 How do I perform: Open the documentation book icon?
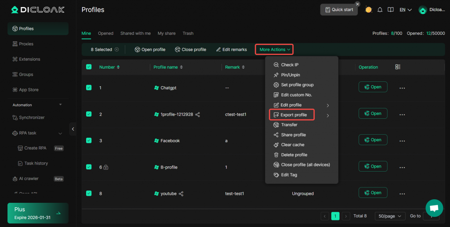390,10
